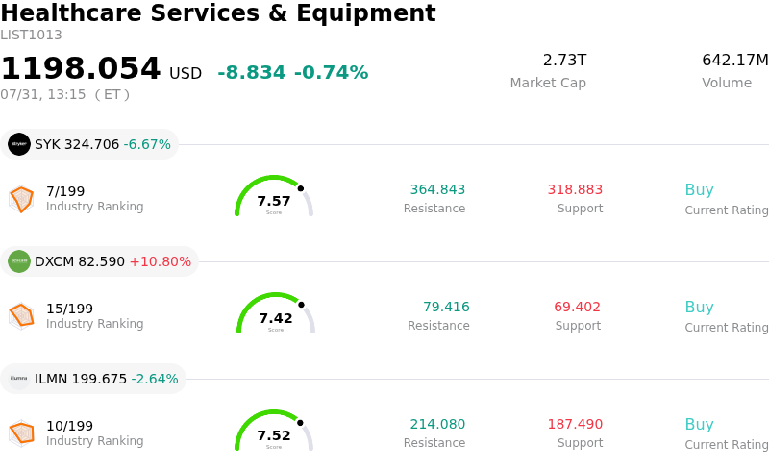Open the SYK 324.706 stock chip
The width and height of the screenshot is (769, 469).
[x=89, y=144]
